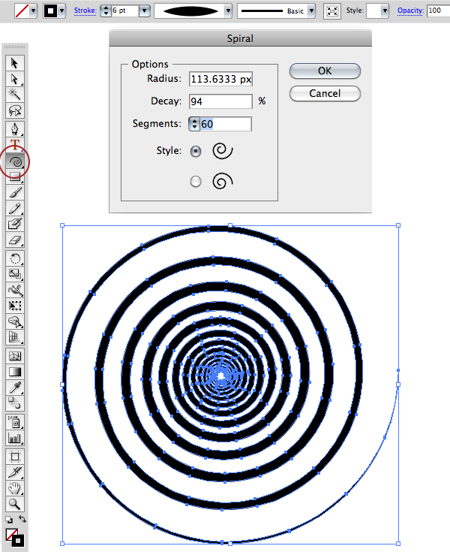Open the stroke weight dropdown
The height and width of the screenshot is (552, 450).
[144, 11]
